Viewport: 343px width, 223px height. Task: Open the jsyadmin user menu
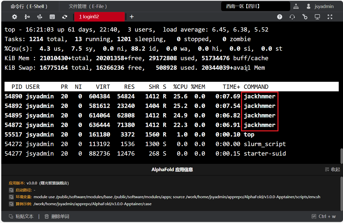click(320, 7)
